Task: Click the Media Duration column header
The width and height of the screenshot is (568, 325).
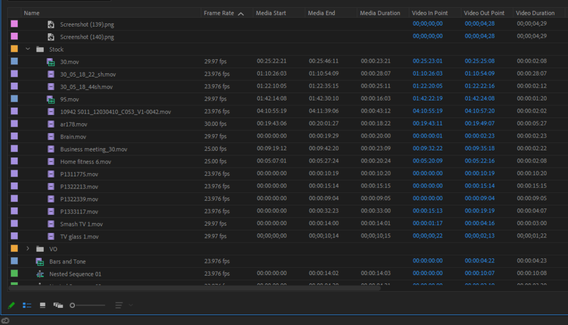Action: (x=380, y=13)
